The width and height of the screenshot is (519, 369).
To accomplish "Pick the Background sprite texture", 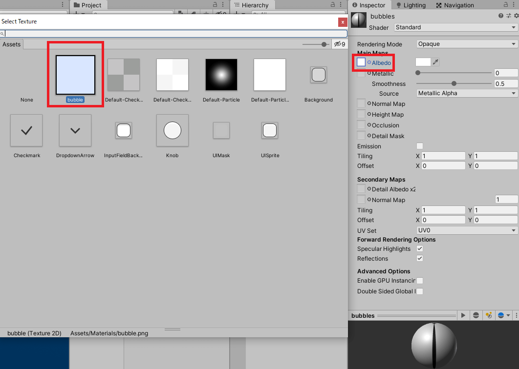I will point(319,75).
